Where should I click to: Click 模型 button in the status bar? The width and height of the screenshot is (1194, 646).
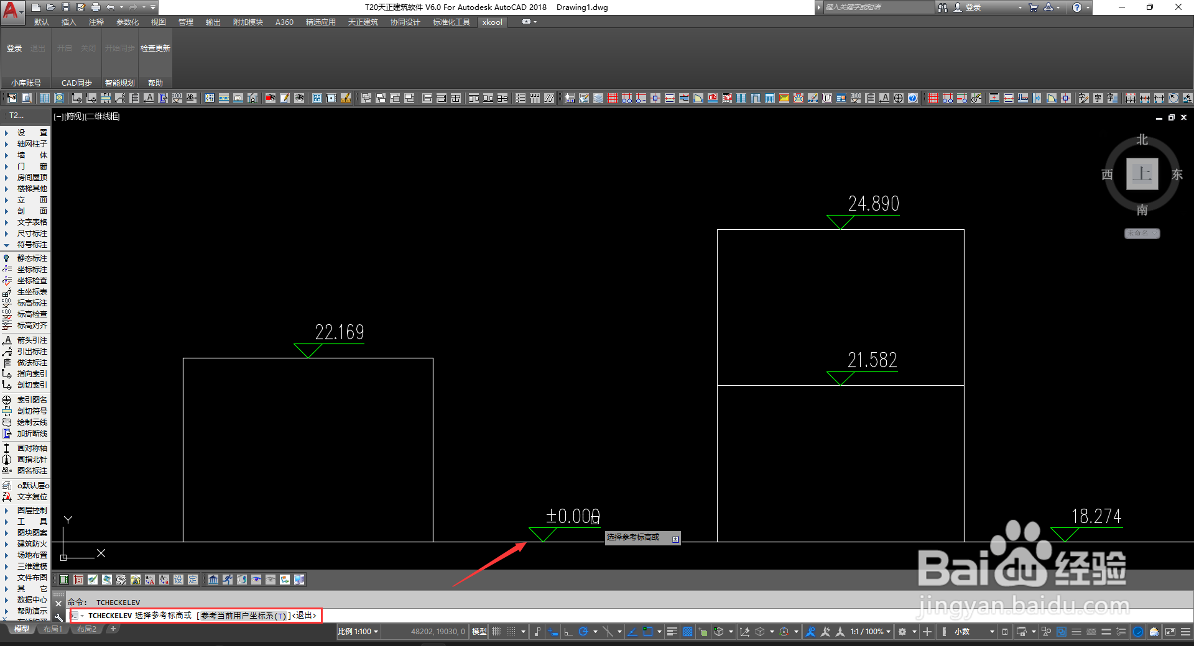(479, 632)
